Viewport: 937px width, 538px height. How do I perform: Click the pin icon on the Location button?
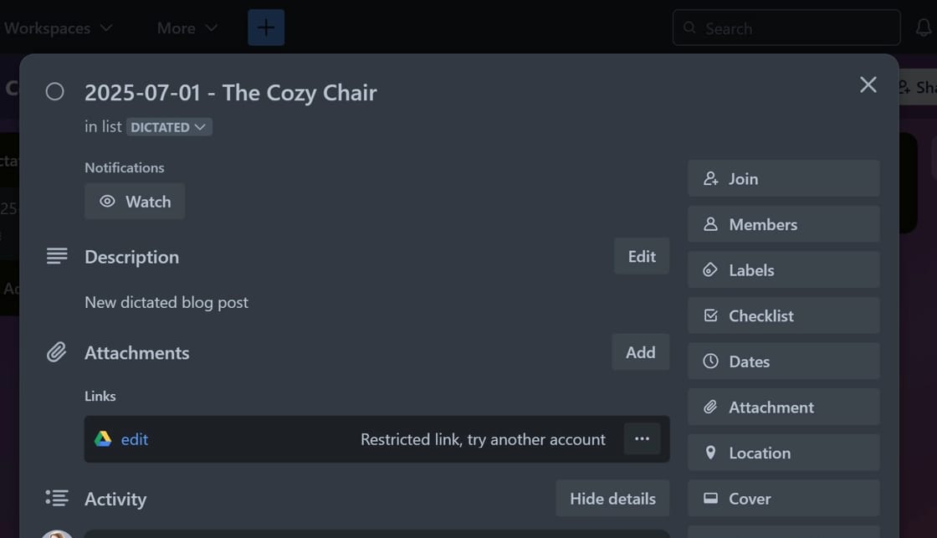[x=712, y=453]
